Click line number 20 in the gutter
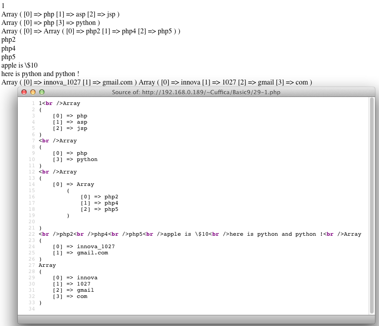379x326 pixels. coord(32,221)
